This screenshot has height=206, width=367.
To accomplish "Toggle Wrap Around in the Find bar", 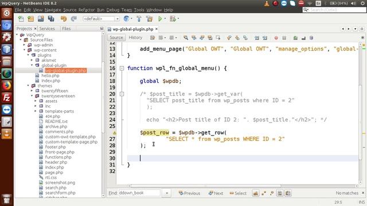I will tap(288, 193).
